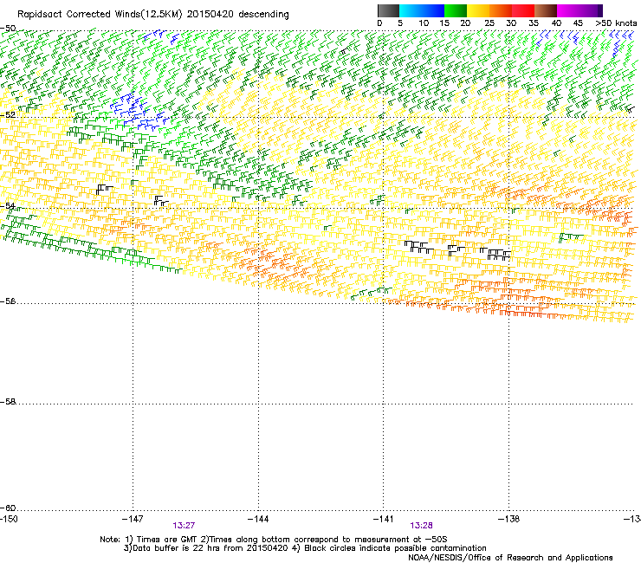Click the legend label '40'
Image resolution: width=641 pixels, height=563 pixels.
556,23
